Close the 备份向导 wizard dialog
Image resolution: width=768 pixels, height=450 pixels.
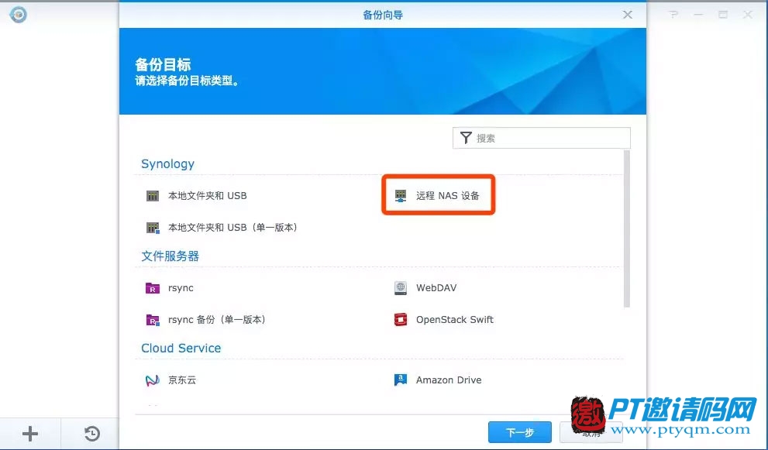(628, 15)
